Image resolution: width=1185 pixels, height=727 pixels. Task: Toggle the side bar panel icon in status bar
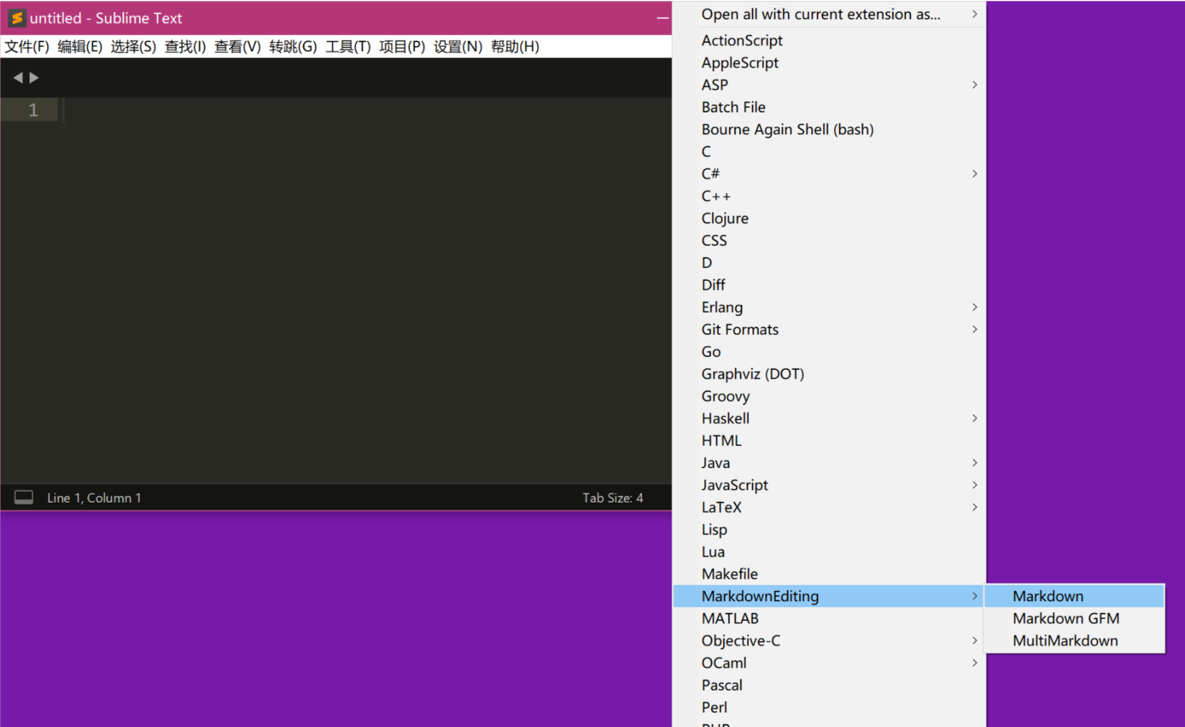[24, 497]
